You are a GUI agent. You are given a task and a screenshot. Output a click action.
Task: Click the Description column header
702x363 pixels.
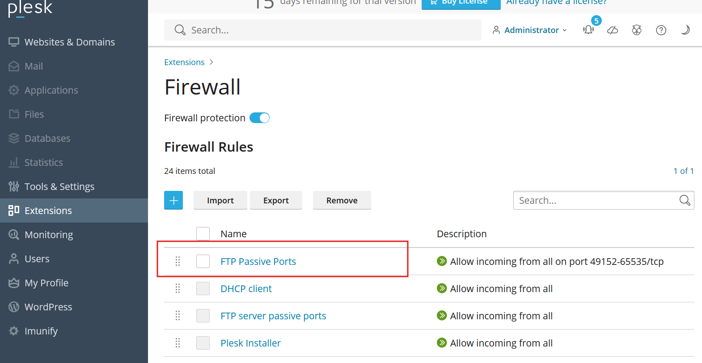(461, 234)
